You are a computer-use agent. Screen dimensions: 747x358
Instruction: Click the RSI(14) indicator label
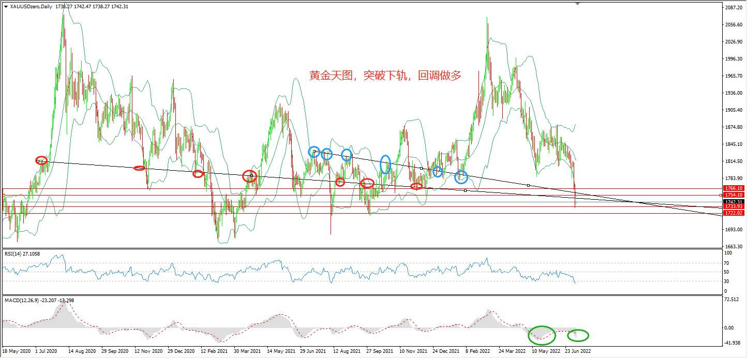(22, 253)
